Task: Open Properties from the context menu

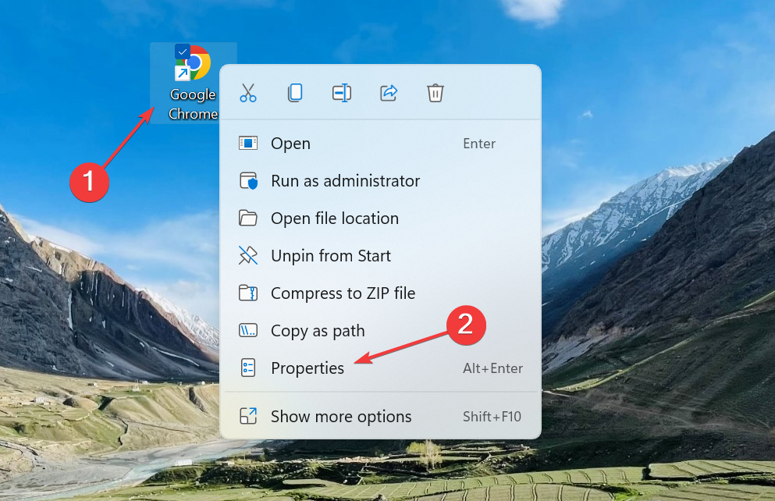Action: 380,368
